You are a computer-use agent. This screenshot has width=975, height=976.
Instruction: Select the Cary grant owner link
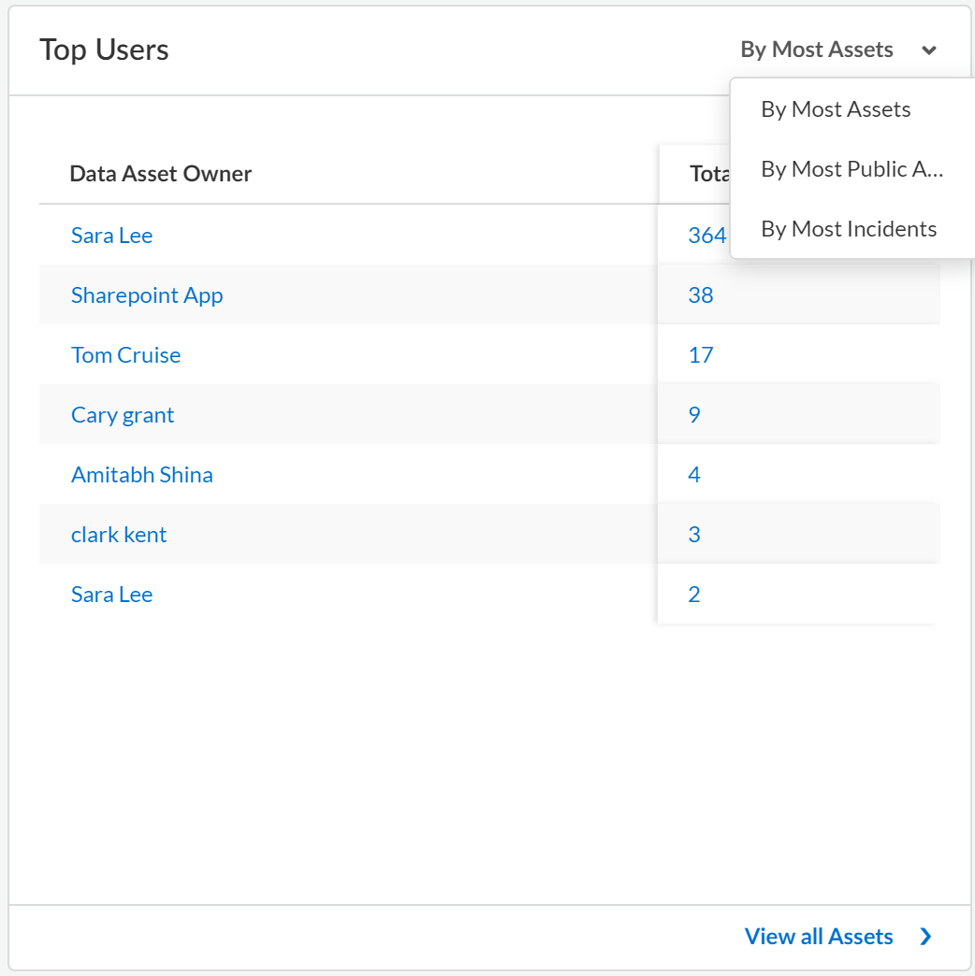(x=123, y=415)
